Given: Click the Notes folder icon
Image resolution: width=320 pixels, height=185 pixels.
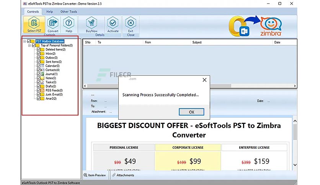Looking at the screenshot, I should (42, 78).
